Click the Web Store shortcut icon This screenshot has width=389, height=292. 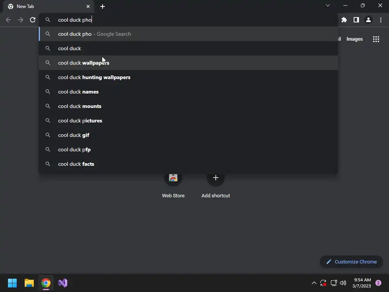tap(173, 178)
